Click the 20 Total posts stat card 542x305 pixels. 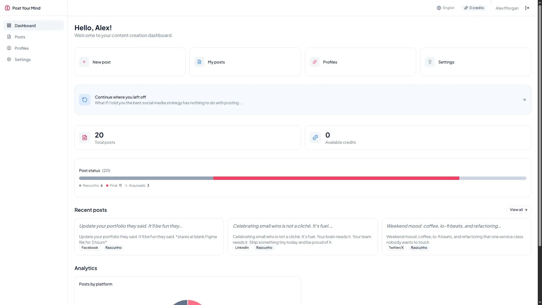187,138
